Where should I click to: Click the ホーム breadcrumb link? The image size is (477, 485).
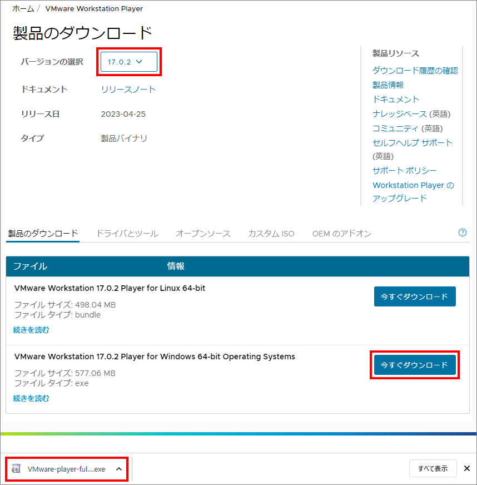pyautogui.click(x=23, y=9)
